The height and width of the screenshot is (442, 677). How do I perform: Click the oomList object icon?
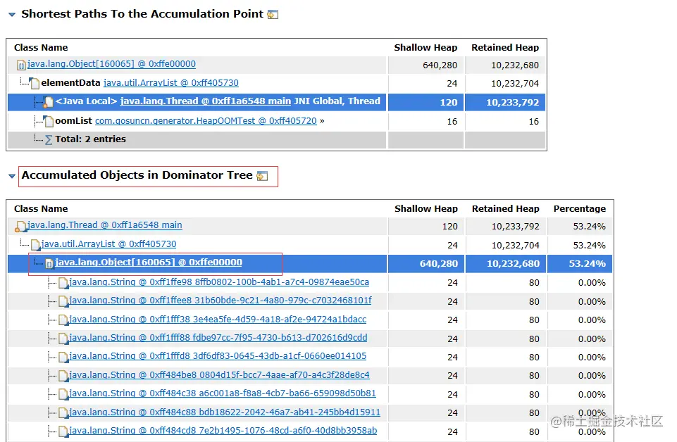[49, 121]
